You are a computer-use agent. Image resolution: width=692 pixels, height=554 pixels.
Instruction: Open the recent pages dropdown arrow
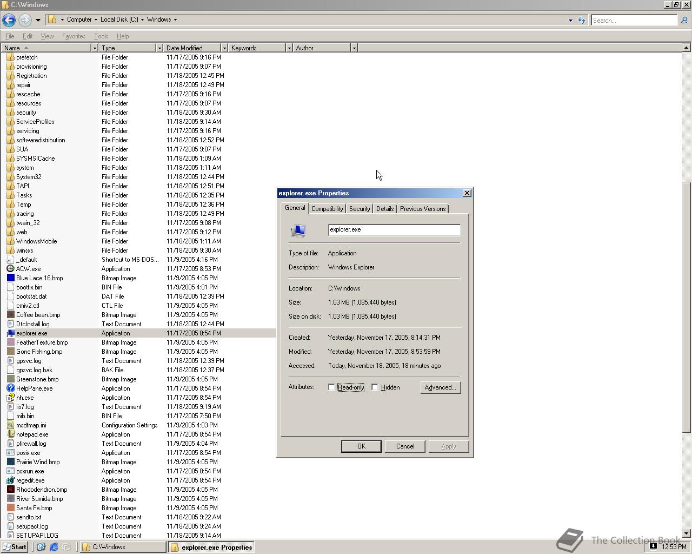tap(38, 20)
